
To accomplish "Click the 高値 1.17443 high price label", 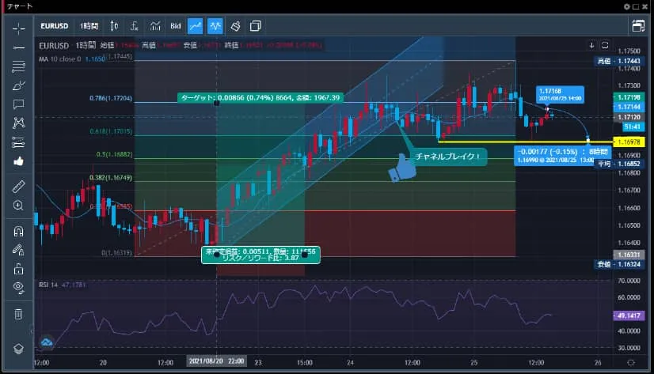I will pyautogui.click(x=619, y=61).
